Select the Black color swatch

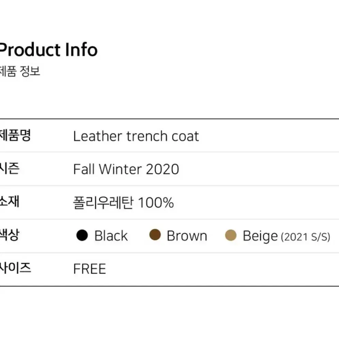click(82, 235)
